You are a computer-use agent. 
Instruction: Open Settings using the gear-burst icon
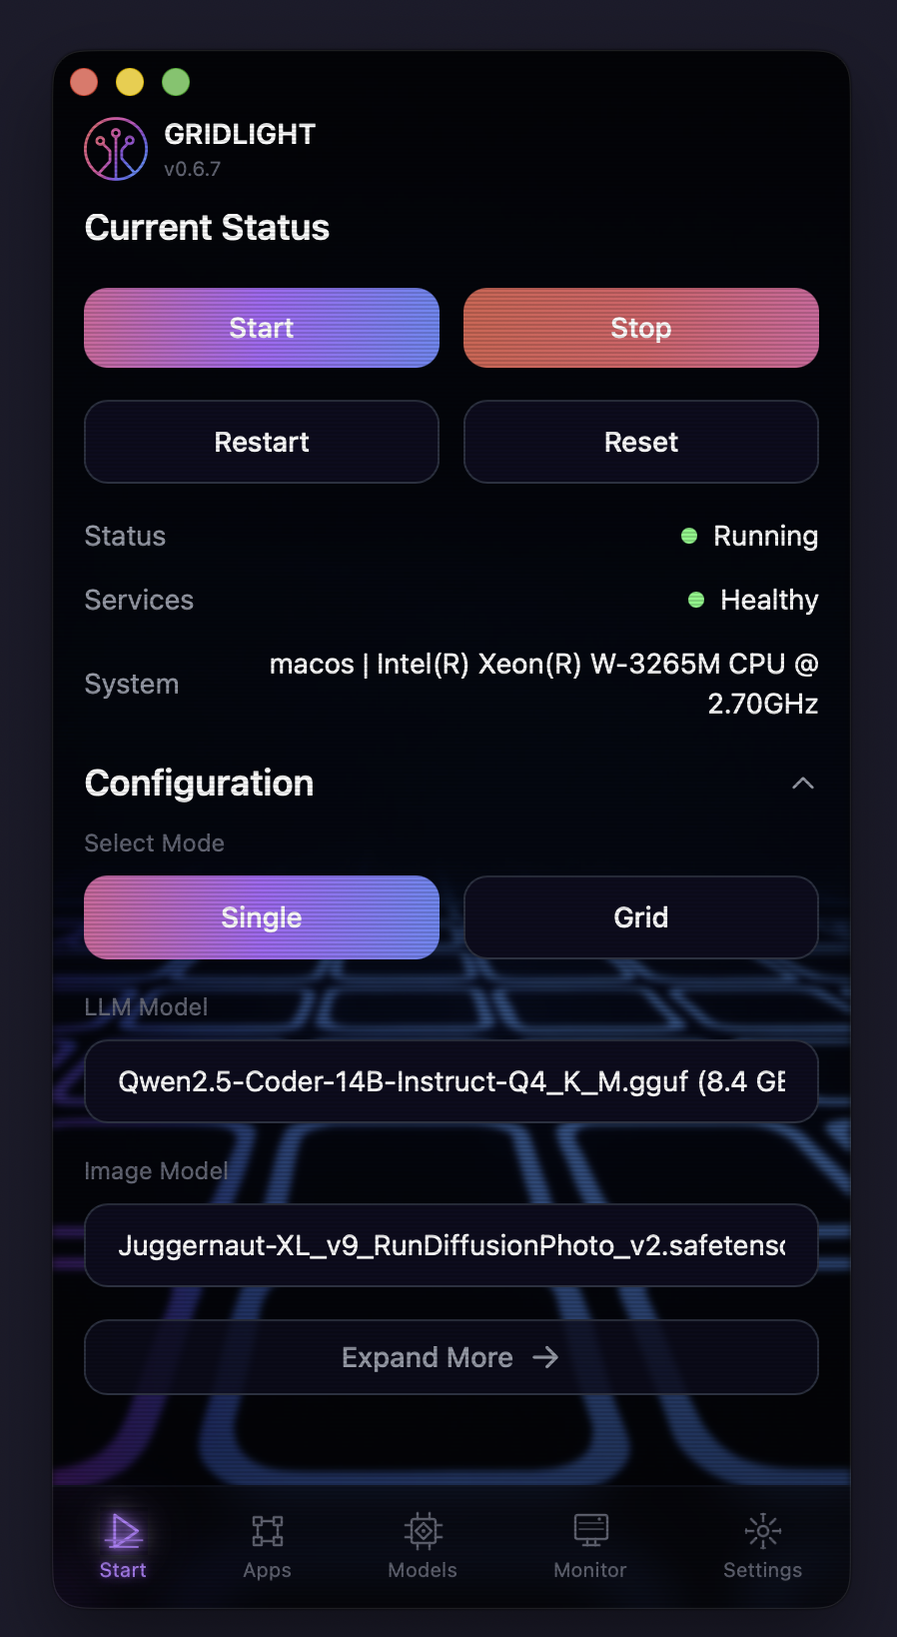coord(761,1532)
